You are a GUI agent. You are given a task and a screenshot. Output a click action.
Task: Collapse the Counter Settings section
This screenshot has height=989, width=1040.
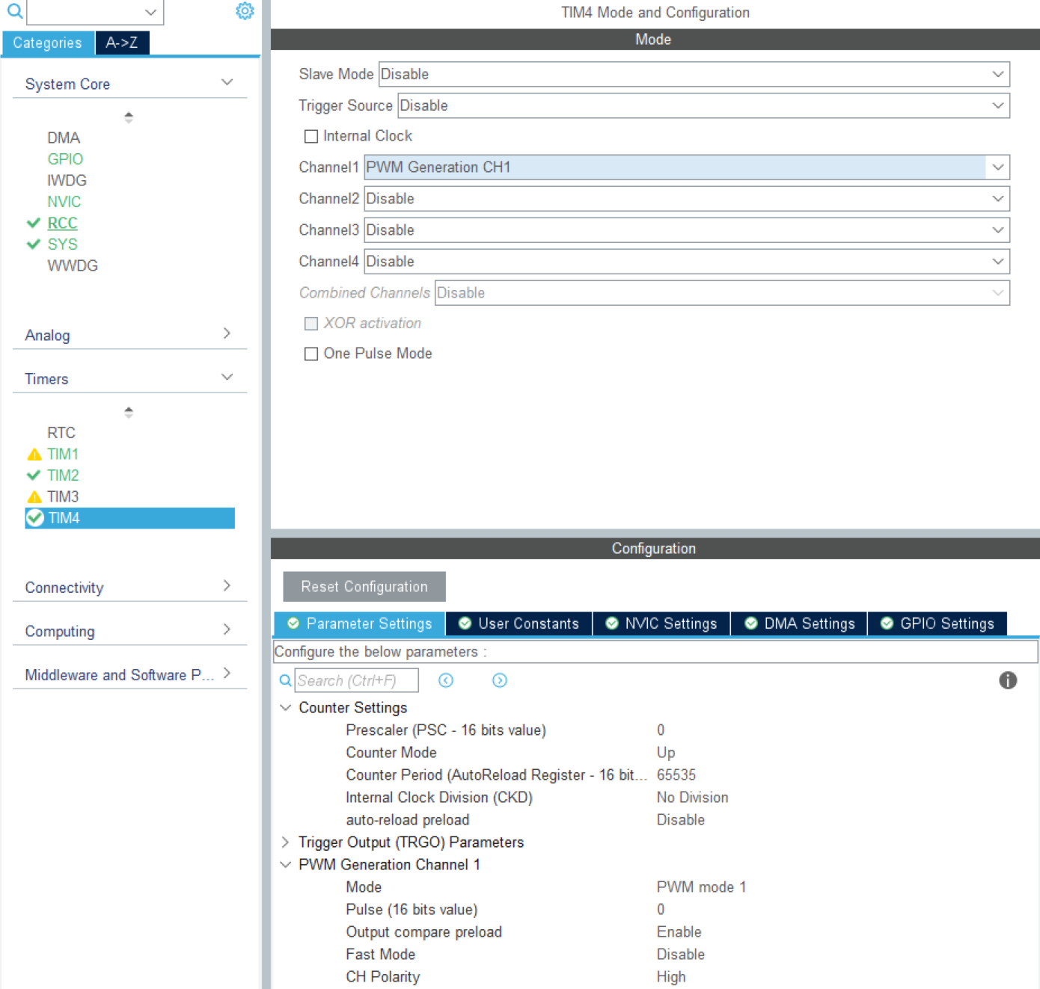tap(285, 708)
